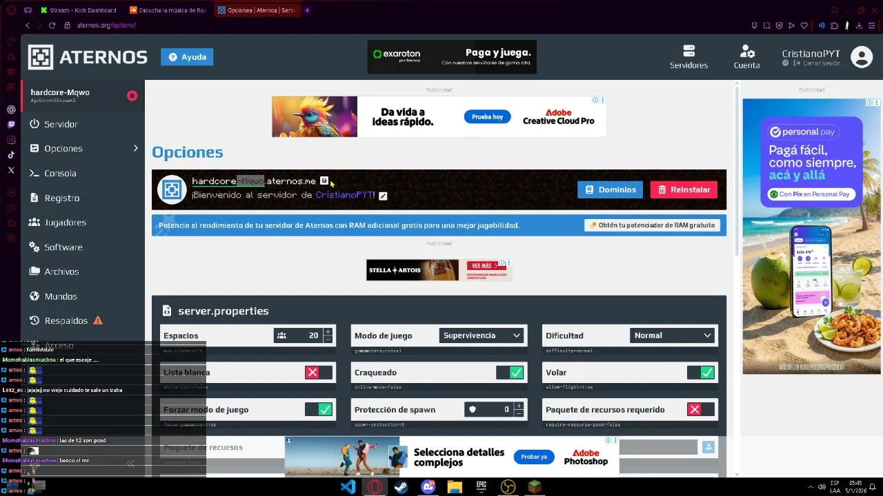The height and width of the screenshot is (496, 883).
Task: Switch to Escucha la música tab
Action: pos(169,10)
